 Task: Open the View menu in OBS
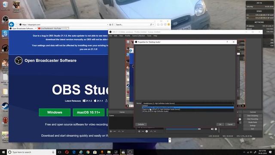tap(121, 36)
